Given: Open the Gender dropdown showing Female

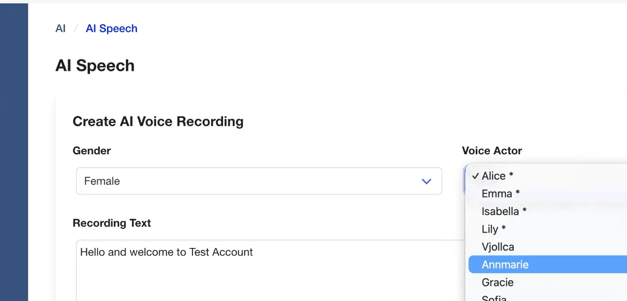Looking at the screenshot, I should [258, 181].
